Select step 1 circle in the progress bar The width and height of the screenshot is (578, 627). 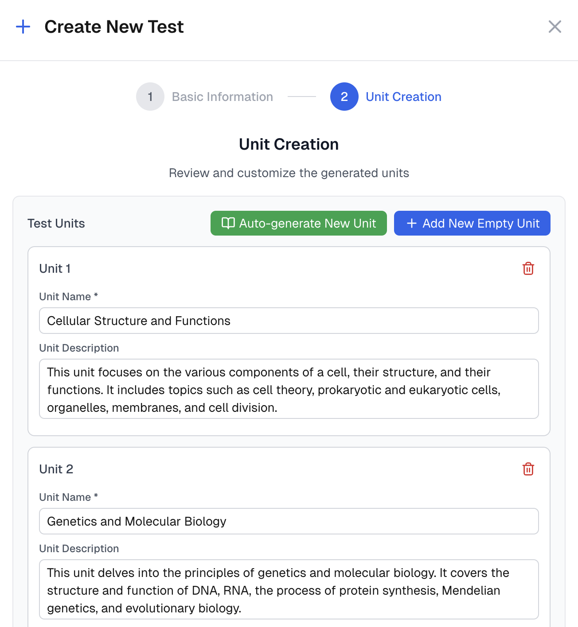coord(150,97)
